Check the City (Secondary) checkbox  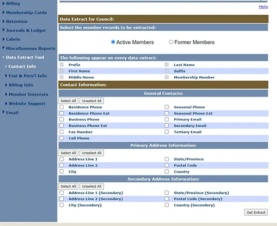pos(61,205)
